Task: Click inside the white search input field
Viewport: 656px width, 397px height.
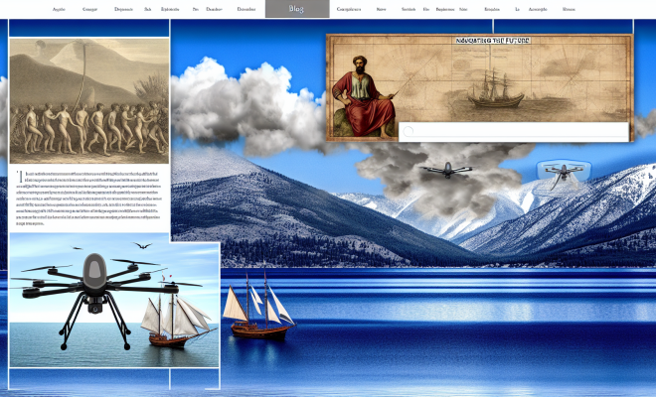Action: pyautogui.click(x=517, y=132)
